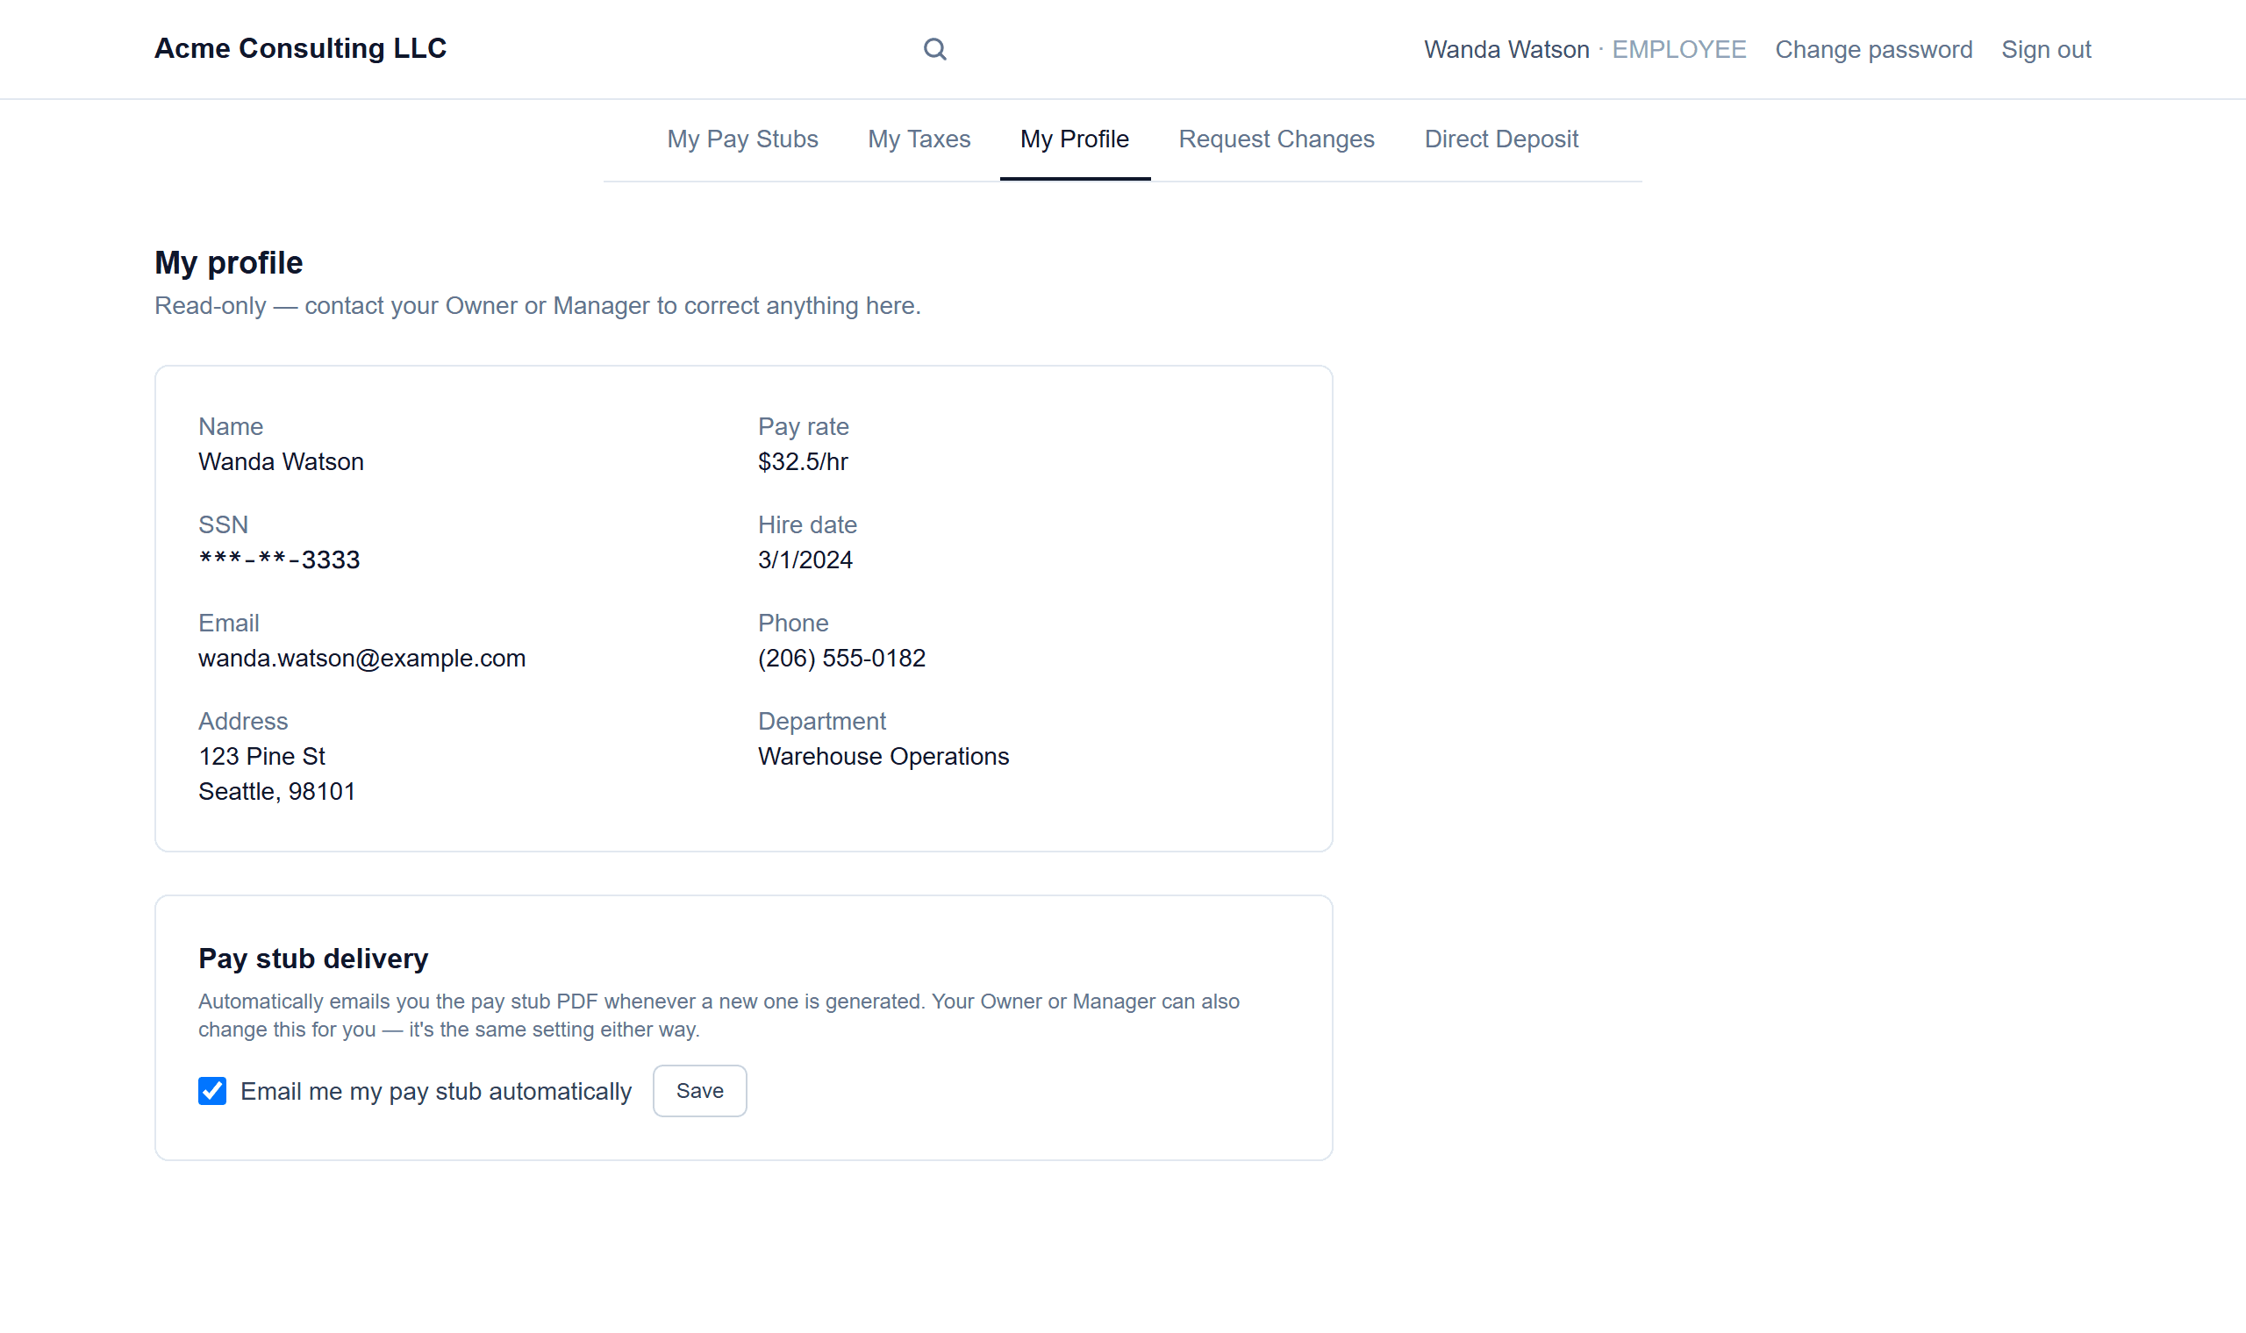
Task: Click the Name value Wanda Watson in profile card
Action: tap(282, 461)
